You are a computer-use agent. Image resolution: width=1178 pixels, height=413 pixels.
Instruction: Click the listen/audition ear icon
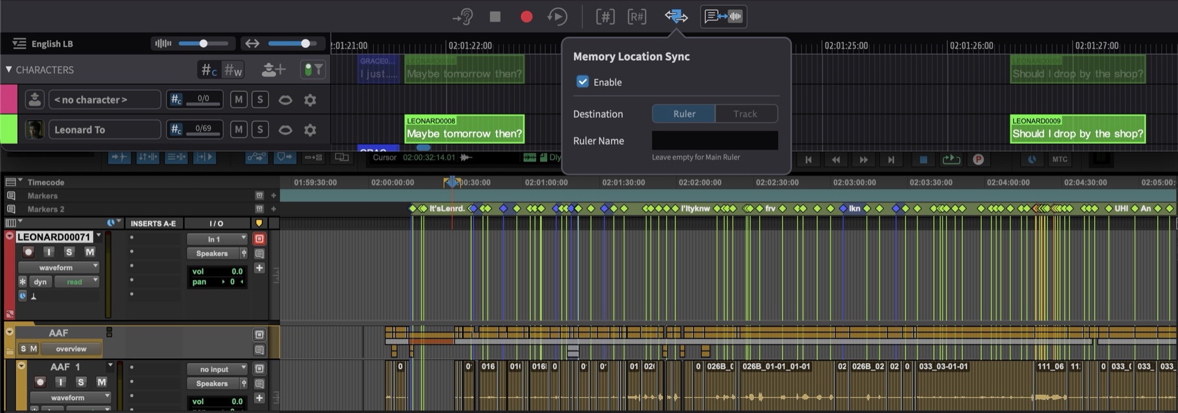(x=463, y=16)
